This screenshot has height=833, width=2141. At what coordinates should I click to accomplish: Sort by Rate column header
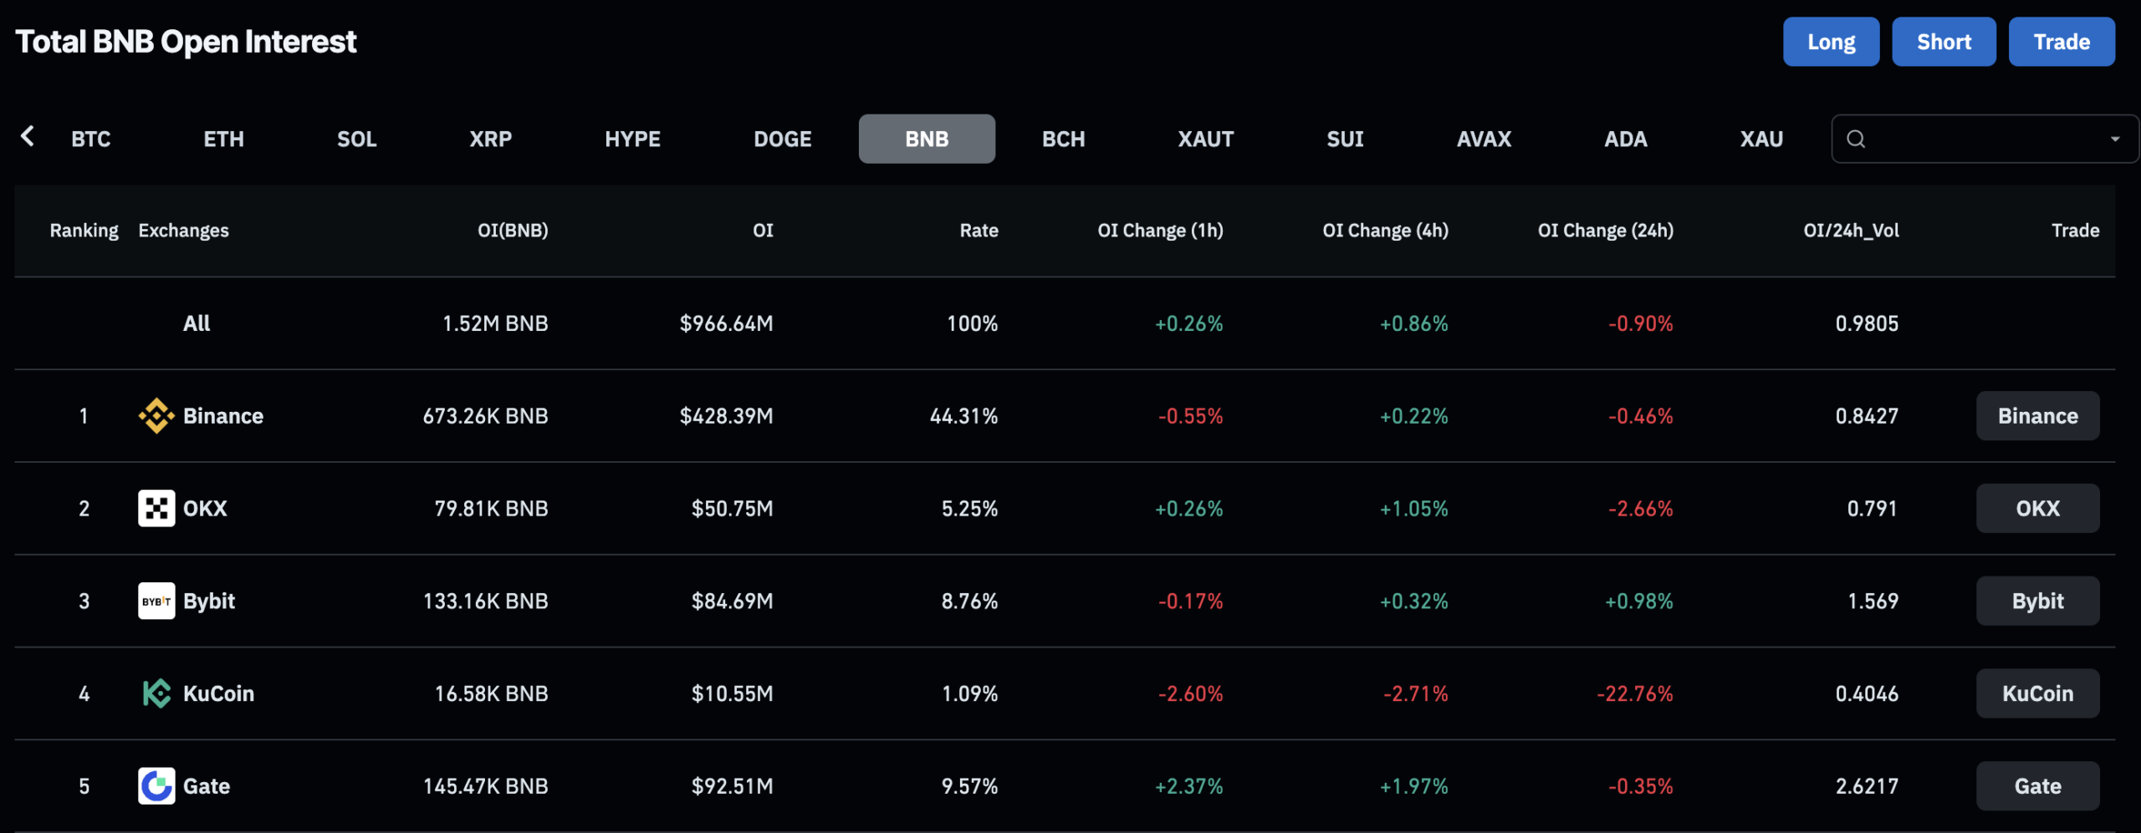tap(979, 231)
